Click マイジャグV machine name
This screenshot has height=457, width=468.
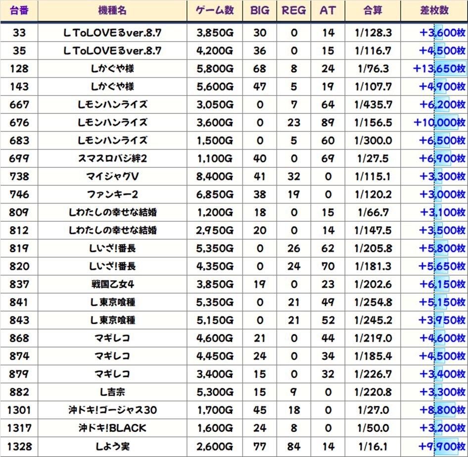[x=112, y=176]
